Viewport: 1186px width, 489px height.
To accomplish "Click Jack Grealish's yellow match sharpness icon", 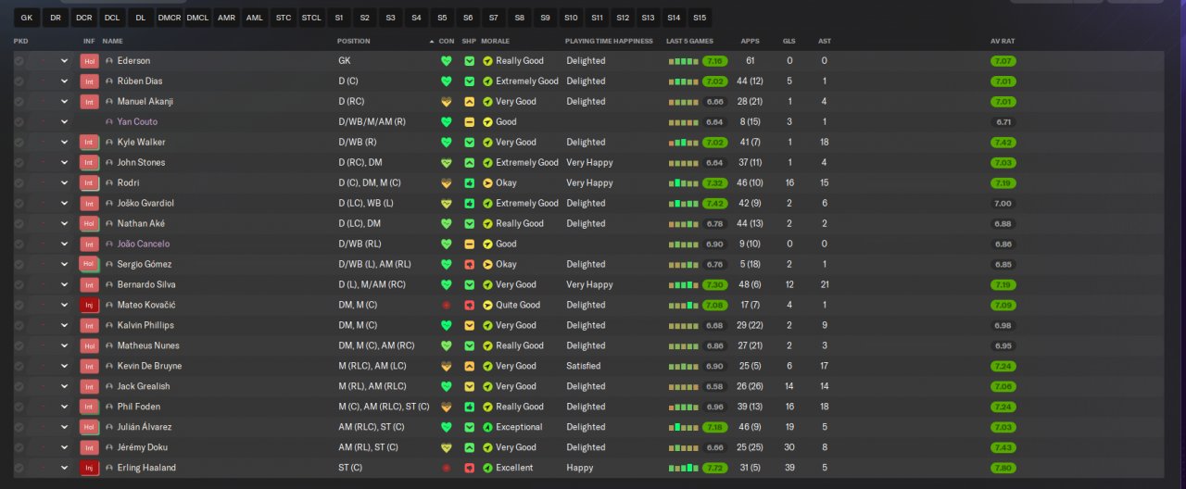I will [x=469, y=387].
